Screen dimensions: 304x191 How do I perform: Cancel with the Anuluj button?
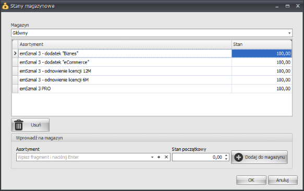point(283,180)
